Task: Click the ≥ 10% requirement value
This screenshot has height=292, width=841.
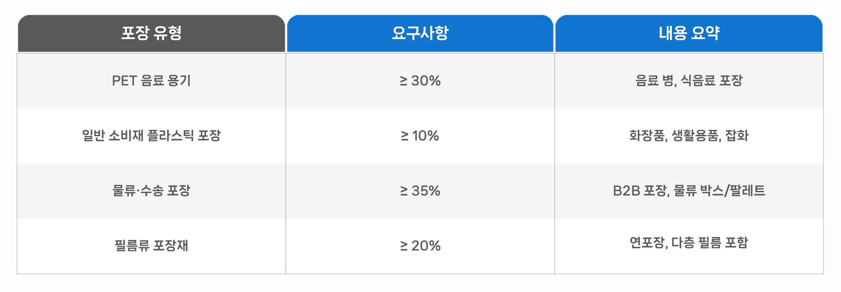Action: tap(420, 135)
